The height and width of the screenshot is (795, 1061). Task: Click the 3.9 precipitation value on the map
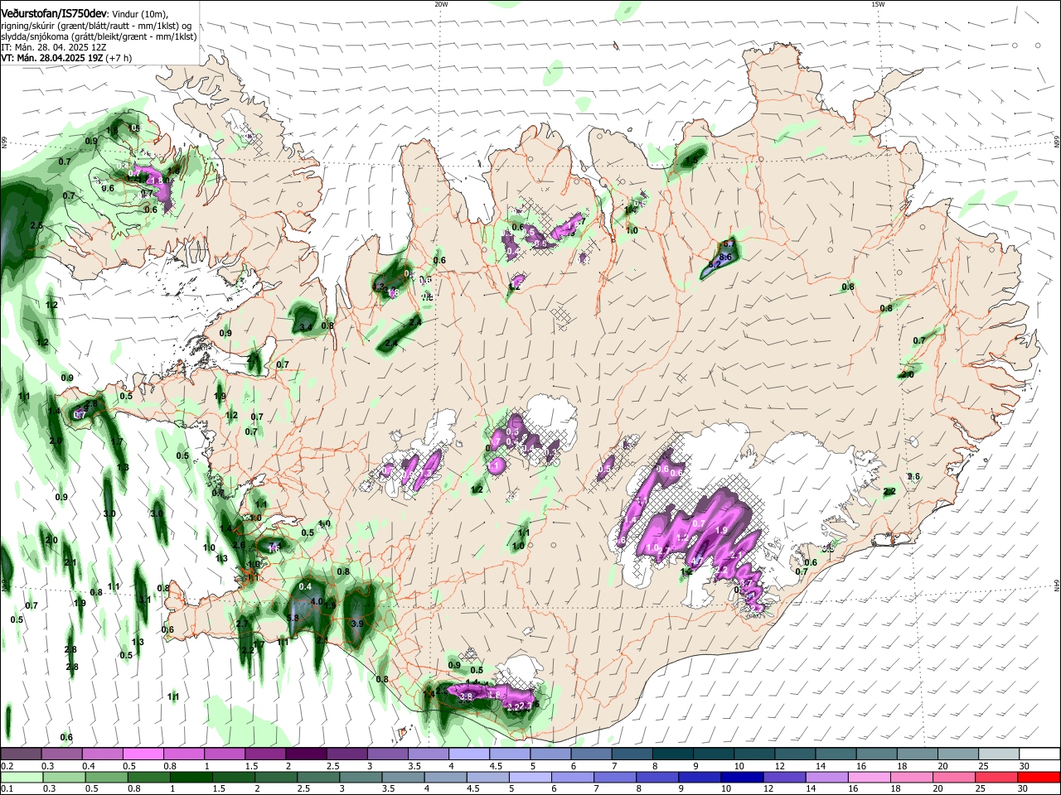coord(357,623)
